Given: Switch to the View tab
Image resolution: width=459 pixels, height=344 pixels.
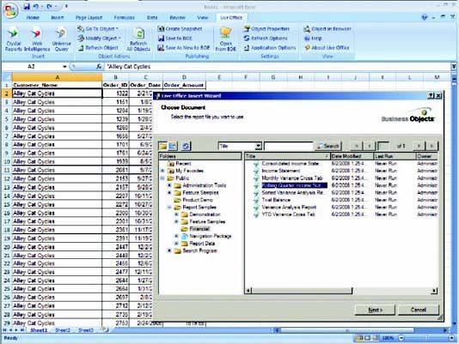Looking at the screenshot, I should 202,17.
